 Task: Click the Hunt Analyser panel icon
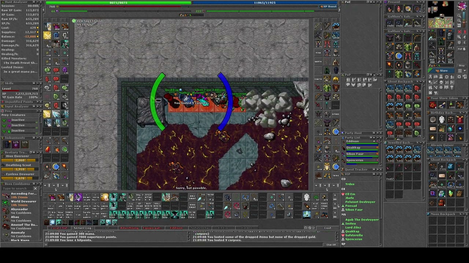[x=2, y=2]
